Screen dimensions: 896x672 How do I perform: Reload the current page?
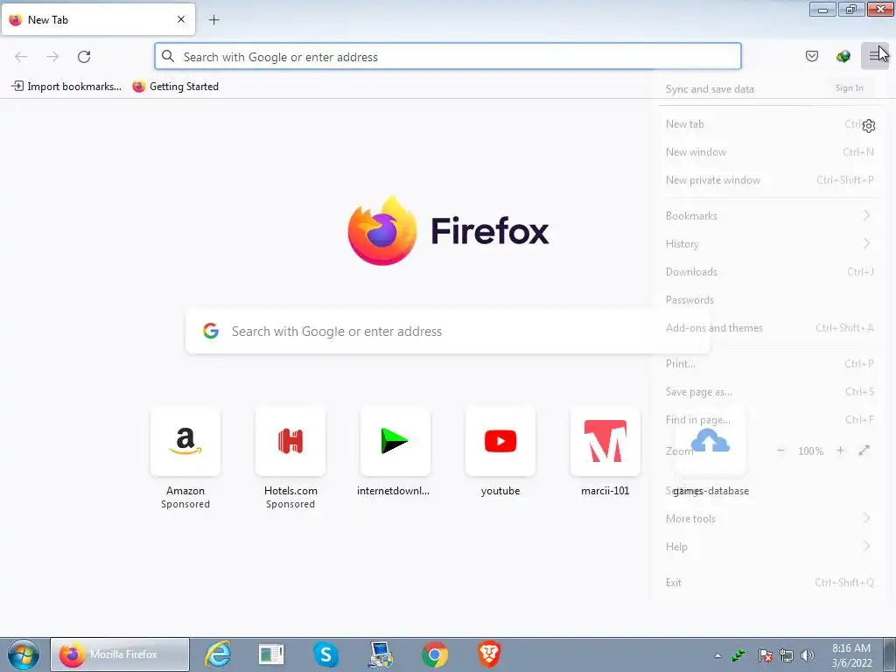coord(84,57)
